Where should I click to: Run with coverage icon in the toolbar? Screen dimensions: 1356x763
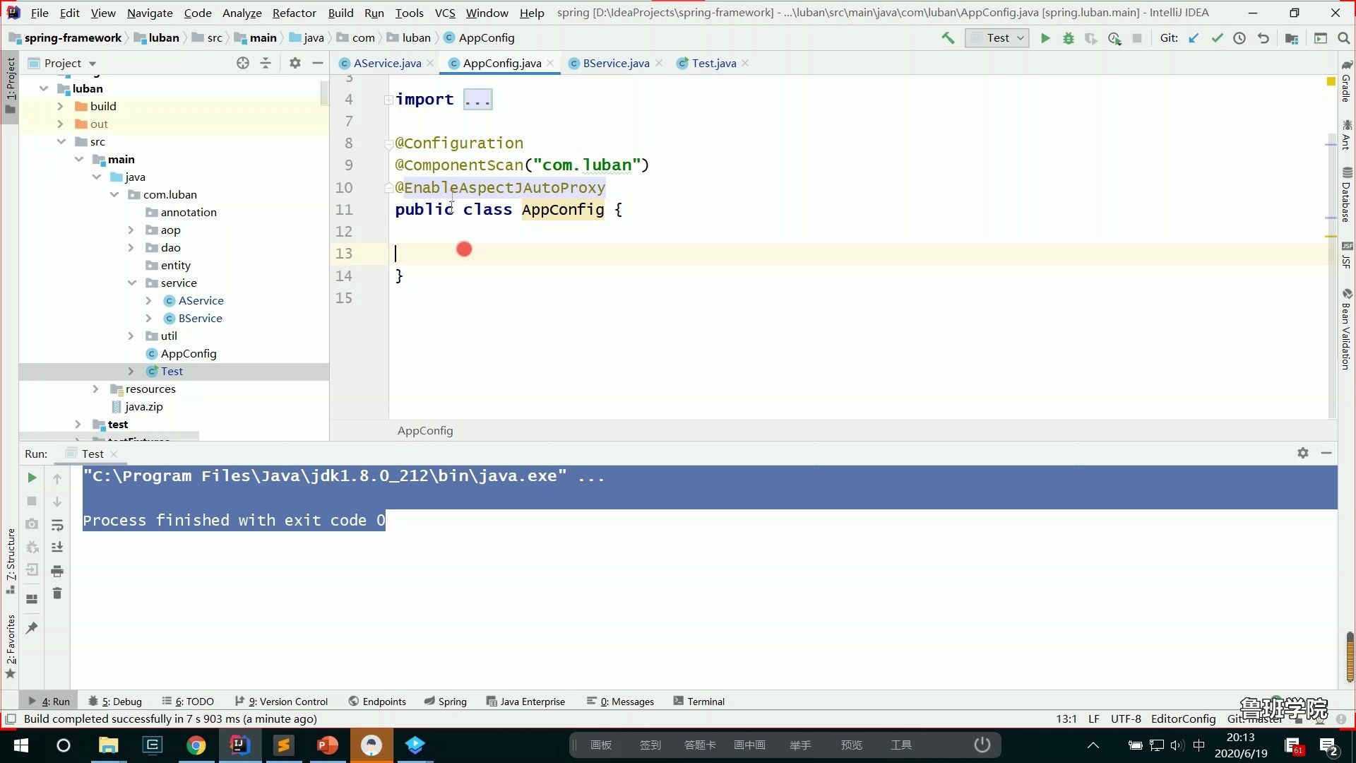click(x=1091, y=38)
